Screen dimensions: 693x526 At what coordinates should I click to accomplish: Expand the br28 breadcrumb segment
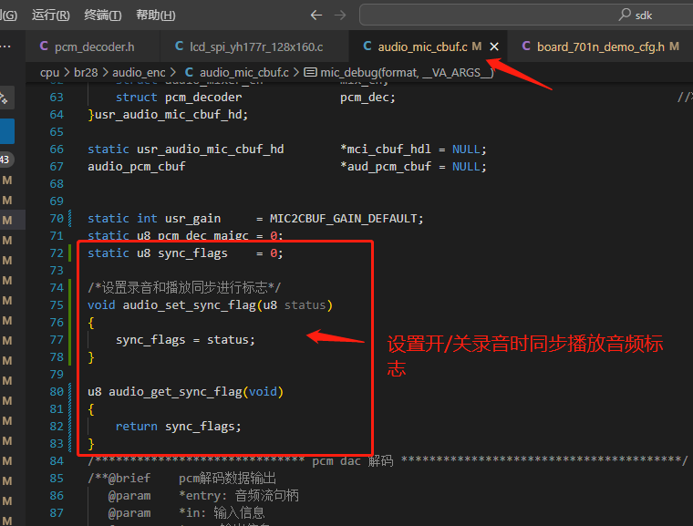tap(86, 72)
